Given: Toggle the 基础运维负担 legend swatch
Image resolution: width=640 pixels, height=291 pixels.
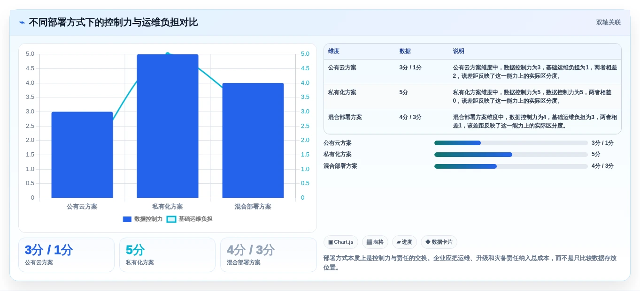Looking at the screenshot, I should [171, 219].
